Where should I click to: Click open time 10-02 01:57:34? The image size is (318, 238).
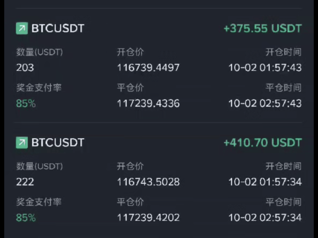[x=265, y=182]
